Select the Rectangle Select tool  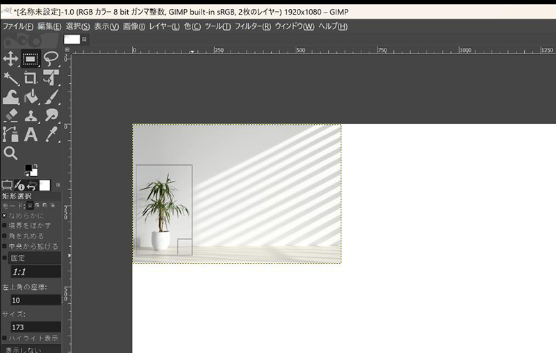31,59
